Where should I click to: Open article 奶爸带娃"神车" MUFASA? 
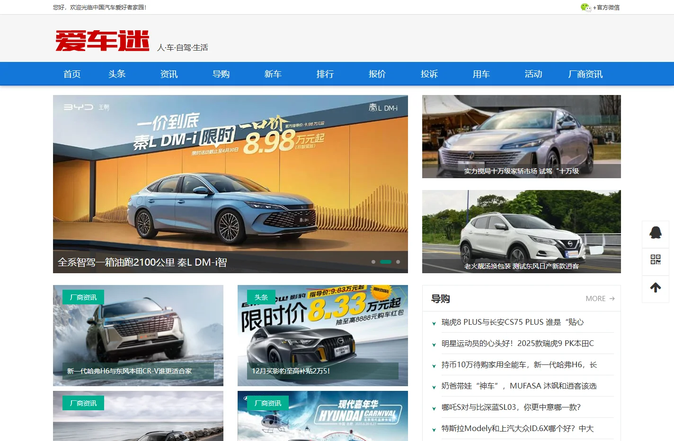pyautogui.click(x=519, y=386)
